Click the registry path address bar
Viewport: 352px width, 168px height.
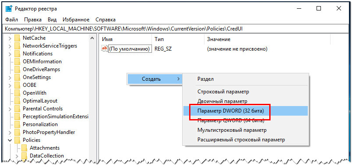(176, 29)
